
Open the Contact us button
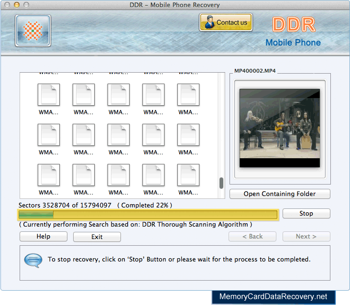coord(226,22)
